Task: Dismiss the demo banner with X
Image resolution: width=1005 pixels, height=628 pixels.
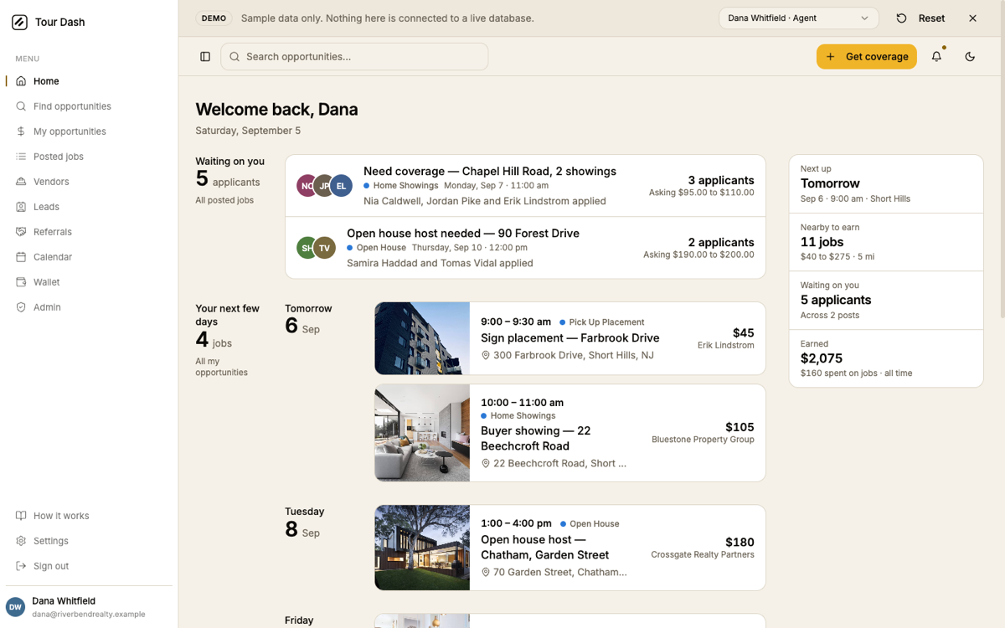Action: point(972,18)
